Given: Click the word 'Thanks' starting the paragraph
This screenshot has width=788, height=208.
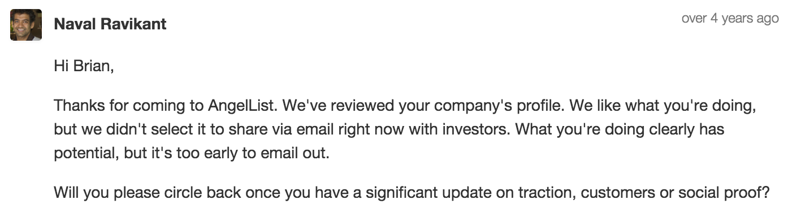Looking at the screenshot, I should (75, 106).
